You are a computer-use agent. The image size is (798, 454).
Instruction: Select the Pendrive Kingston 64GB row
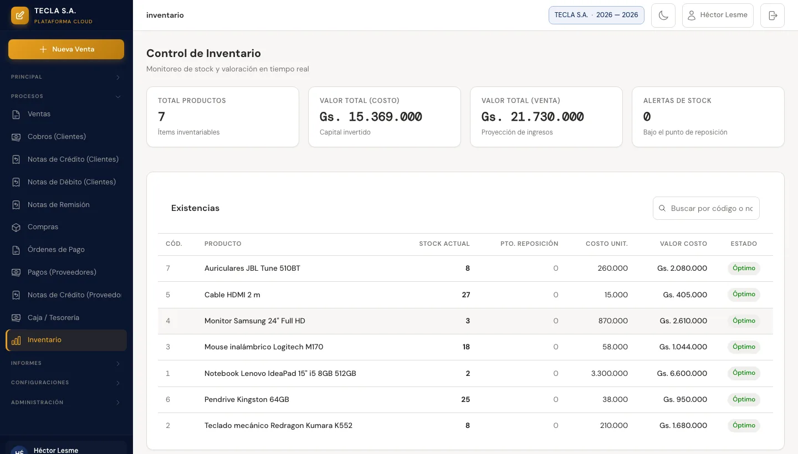465,400
